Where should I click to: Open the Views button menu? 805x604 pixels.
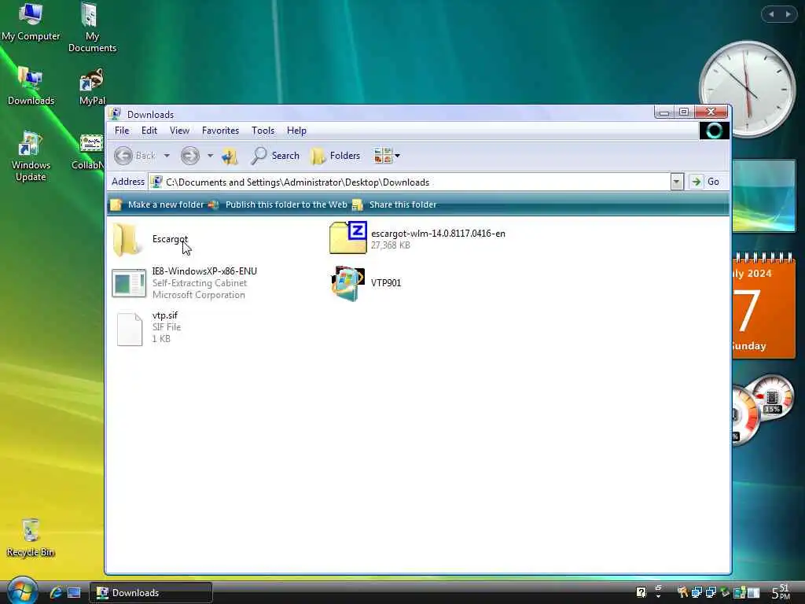pos(387,156)
